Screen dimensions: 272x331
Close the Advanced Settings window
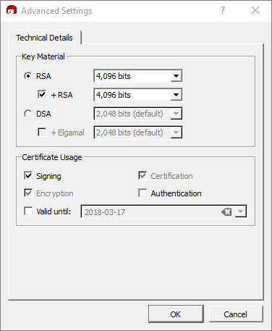click(255, 10)
